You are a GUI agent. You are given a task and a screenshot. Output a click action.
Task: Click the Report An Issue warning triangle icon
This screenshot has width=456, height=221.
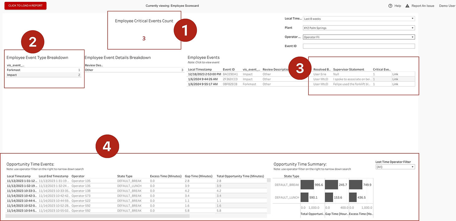click(407, 6)
